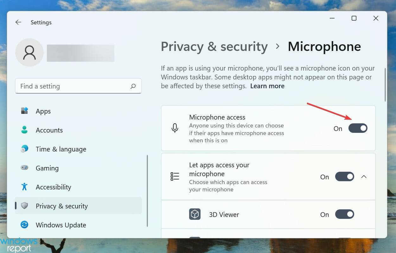Viewport: 396px width, 253px height.
Task: Click inside the Find a setting field
Action: tap(63, 86)
